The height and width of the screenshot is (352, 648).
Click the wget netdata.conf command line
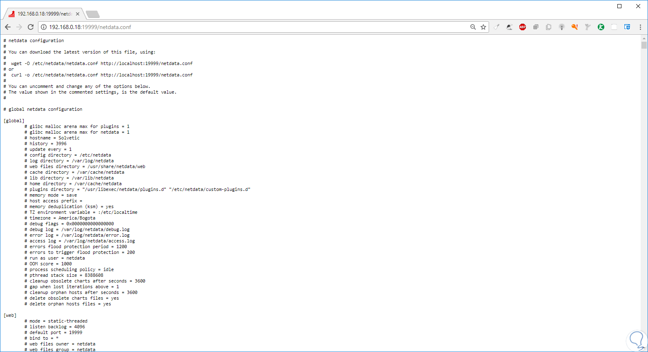point(98,63)
